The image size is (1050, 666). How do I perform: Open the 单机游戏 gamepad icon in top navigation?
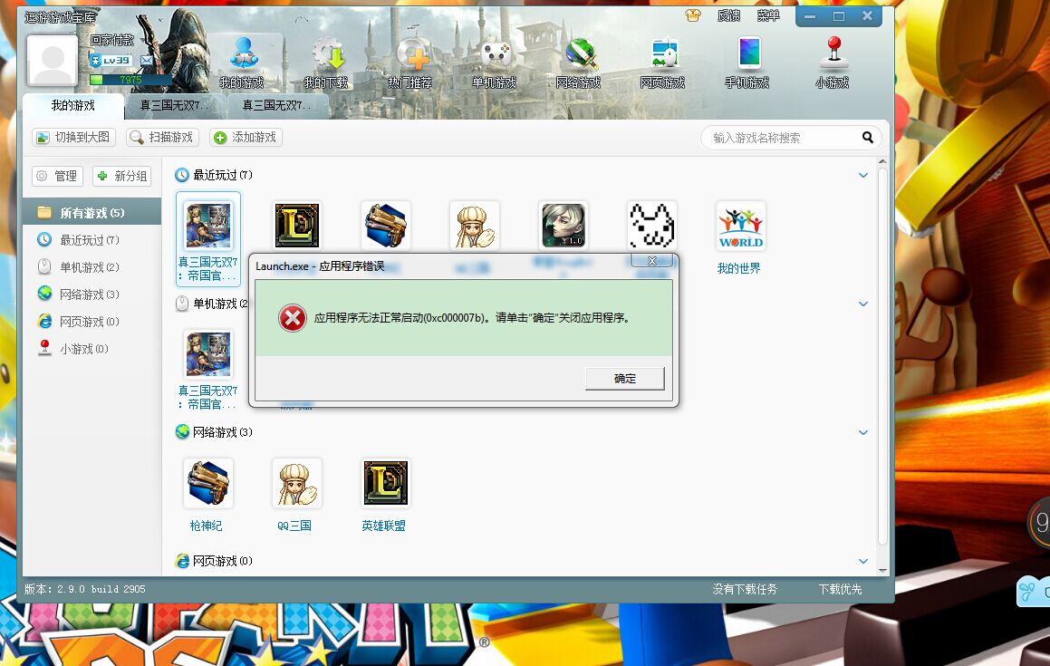tap(494, 63)
